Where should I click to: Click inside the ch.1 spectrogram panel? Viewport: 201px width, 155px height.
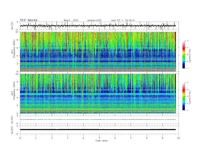point(98,52)
